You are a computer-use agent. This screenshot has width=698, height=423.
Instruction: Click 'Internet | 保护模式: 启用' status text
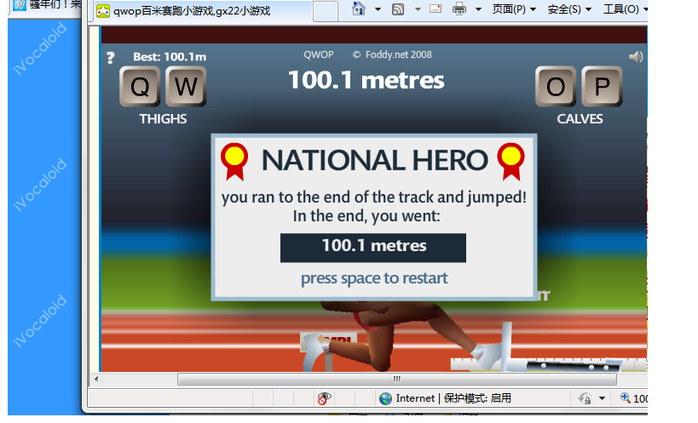click(x=453, y=398)
